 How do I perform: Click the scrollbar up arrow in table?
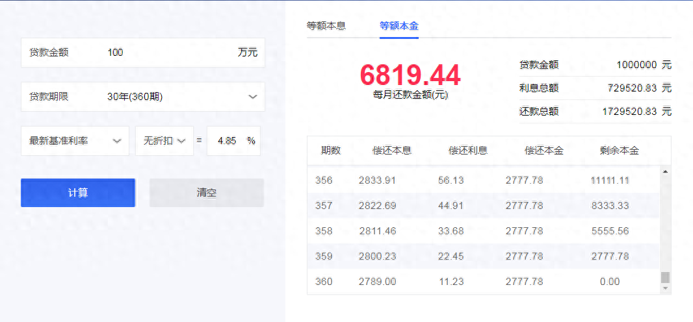(665, 171)
